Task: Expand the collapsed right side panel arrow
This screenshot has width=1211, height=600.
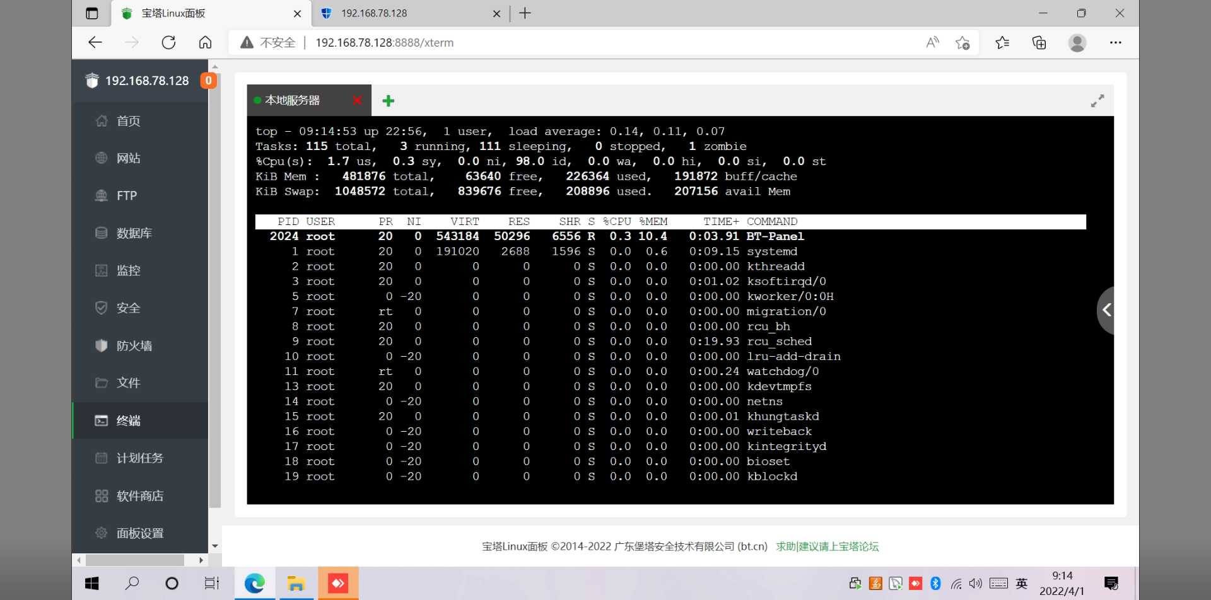Action: (x=1106, y=310)
